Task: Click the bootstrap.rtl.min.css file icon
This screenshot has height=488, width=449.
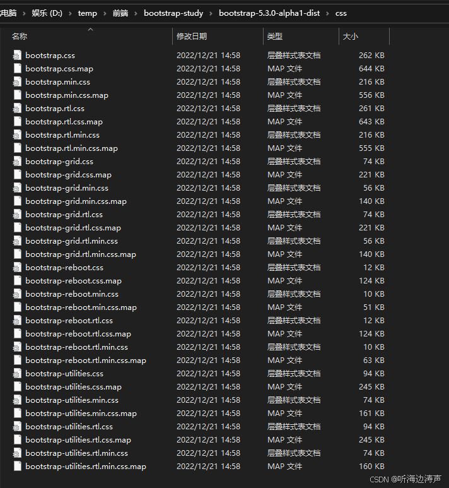Action: tap(18, 134)
